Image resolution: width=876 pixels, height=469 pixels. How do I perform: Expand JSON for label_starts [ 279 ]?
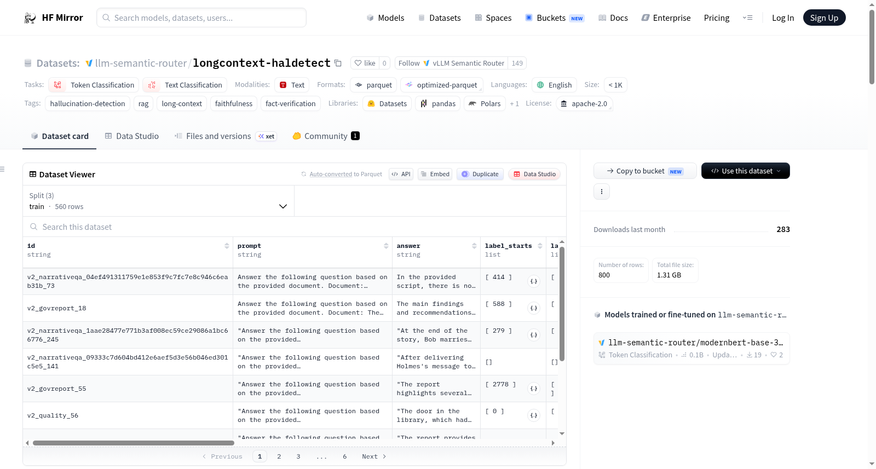coord(534,335)
